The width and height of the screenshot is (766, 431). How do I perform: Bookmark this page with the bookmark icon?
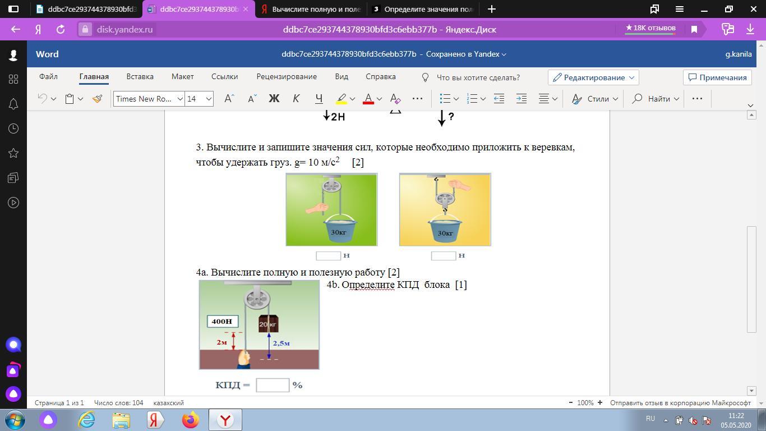(694, 29)
